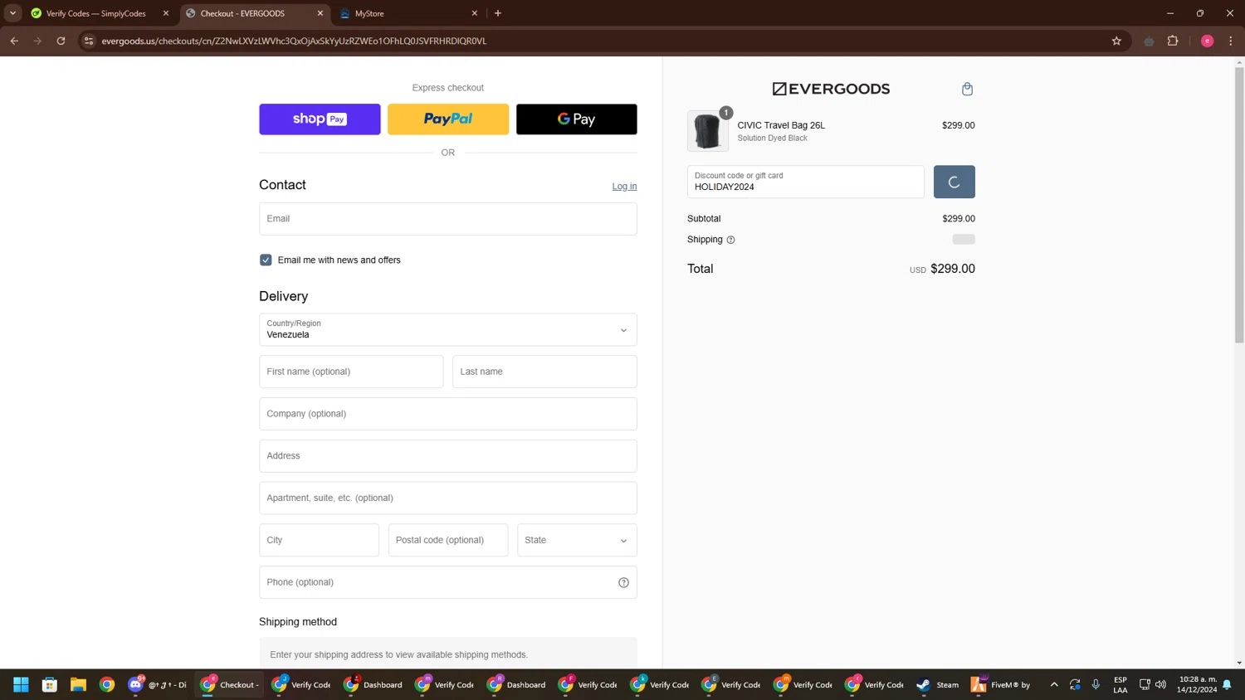Open the sync tray icon
Image resolution: width=1245 pixels, height=700 pixels.
[x=1075, y=684]
